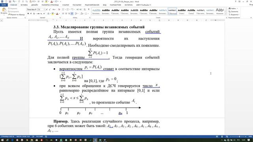Screen dimensions: 253x142
Task: Click Русский language indicator
Action: pyautogui.click(x=40, y=136)
